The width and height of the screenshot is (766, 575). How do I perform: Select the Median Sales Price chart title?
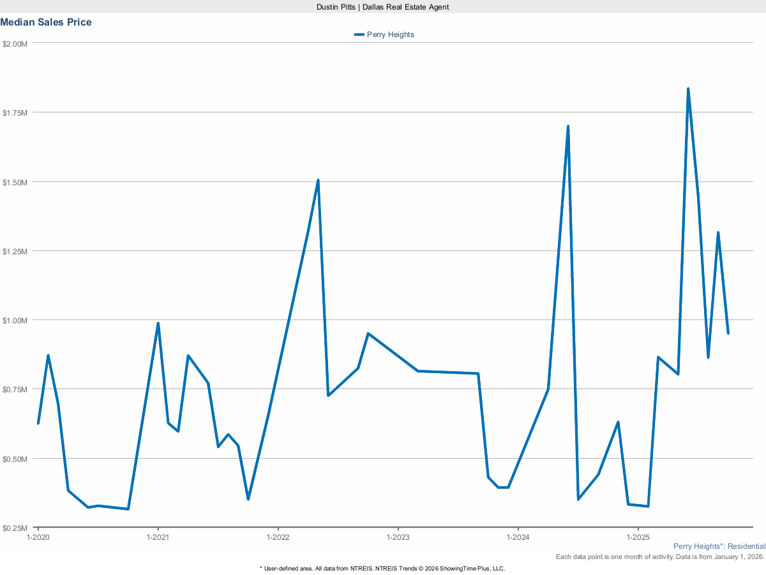tap(46, 22)
